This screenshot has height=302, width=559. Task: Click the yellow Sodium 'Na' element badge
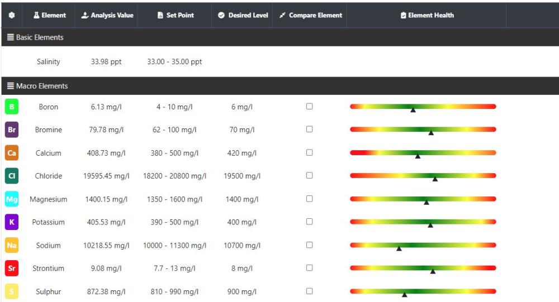(12, 246)
